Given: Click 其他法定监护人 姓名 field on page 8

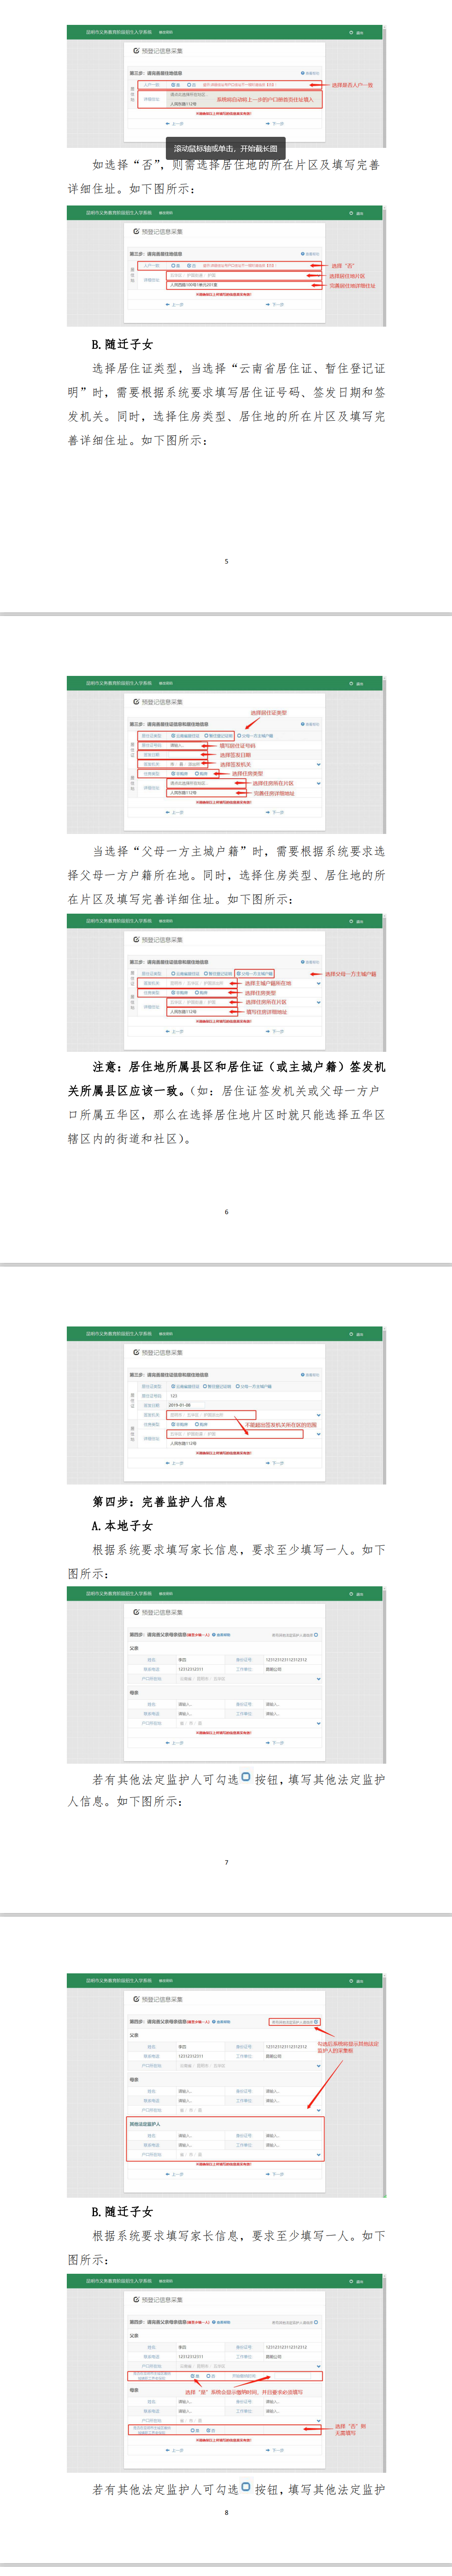Looking at the screenshot, I should (x=204, y=2136).
